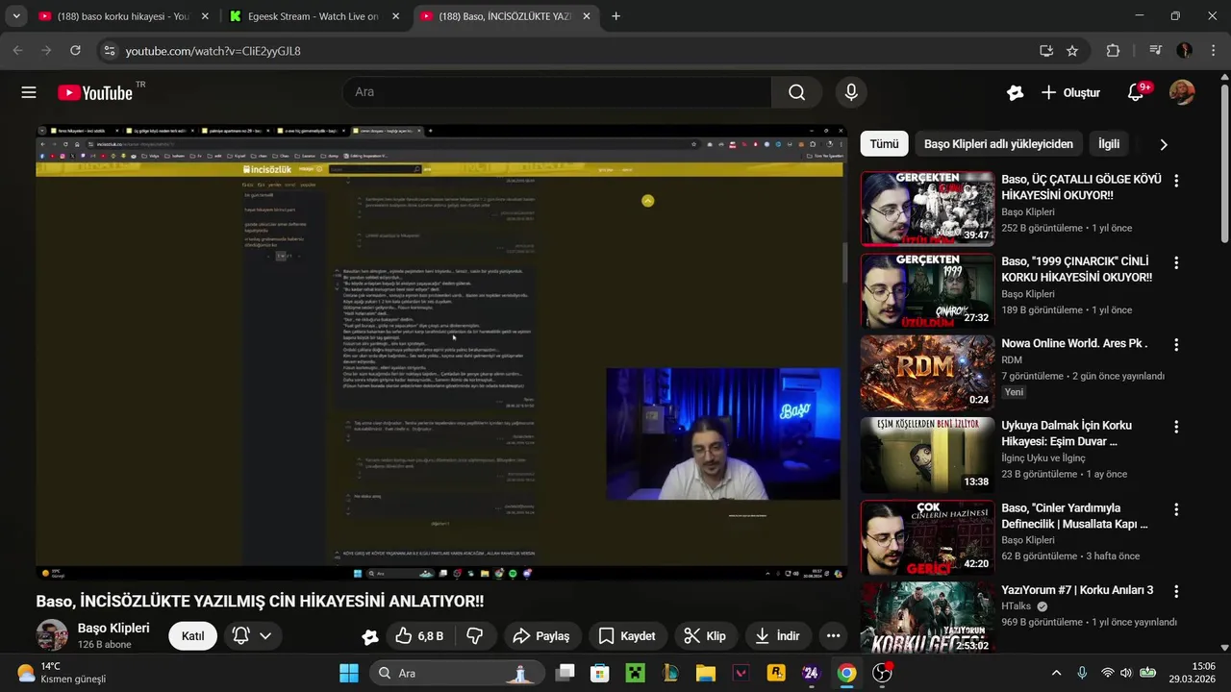Image resolution: width=1231 pixels, height=692 pixels.
Task: Open the YazıYorum #7 Korku Anıları title
Action: [x=1077, y=590]
